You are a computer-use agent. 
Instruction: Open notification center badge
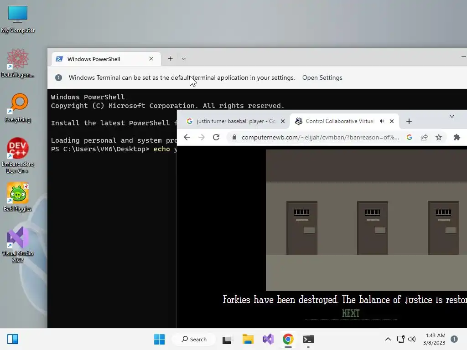(x=454, y=339)
